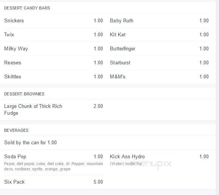This screenshot has height=195, width=219.
Task: Select the Starburst candy entry
Action: click(x=120, y=63)
